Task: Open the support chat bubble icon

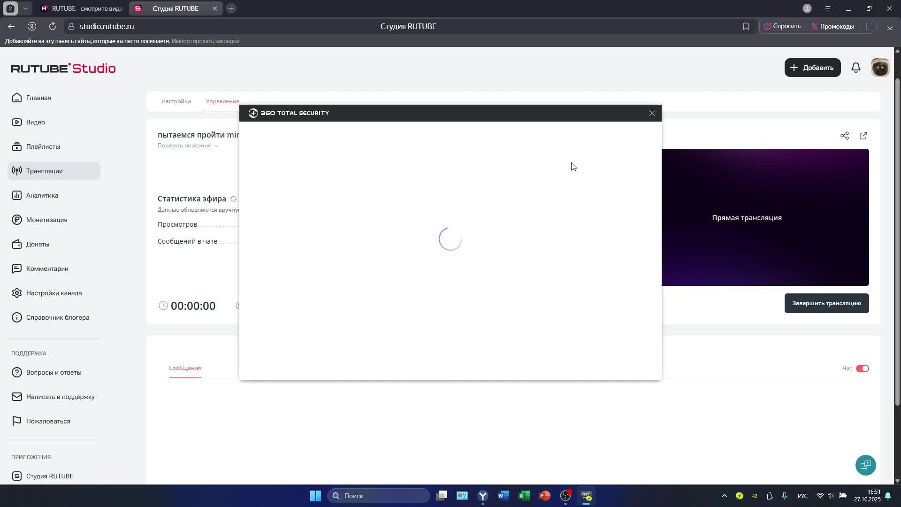Action: point(865,465)
